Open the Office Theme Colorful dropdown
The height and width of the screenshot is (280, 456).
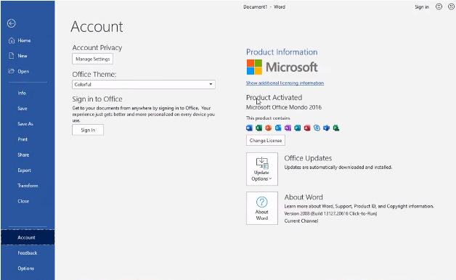pos(144,85)
